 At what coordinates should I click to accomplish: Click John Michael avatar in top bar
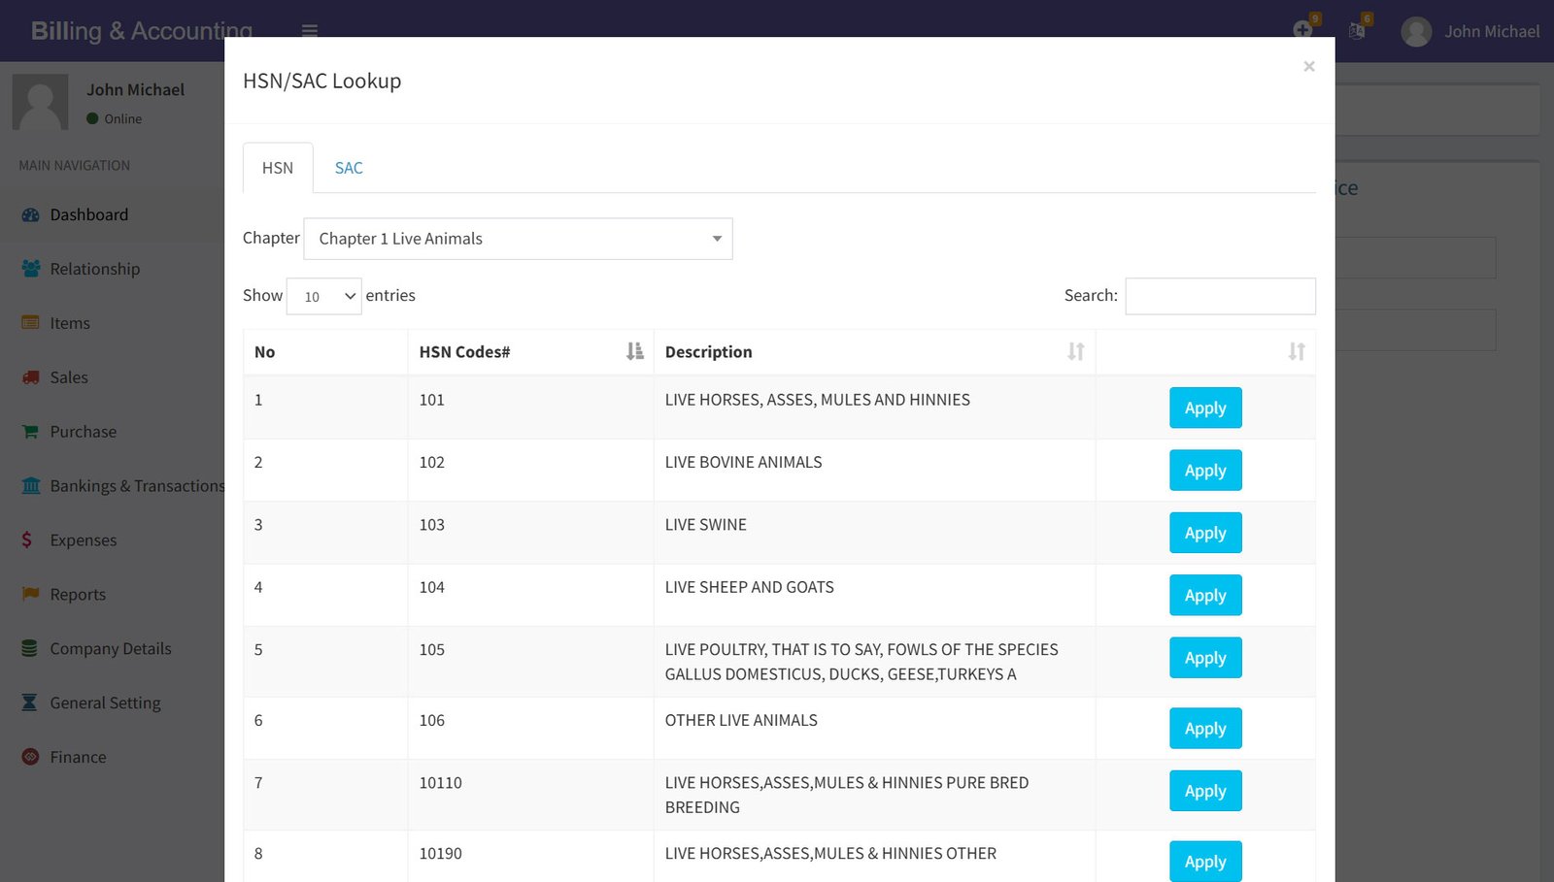pos(1416,32)
